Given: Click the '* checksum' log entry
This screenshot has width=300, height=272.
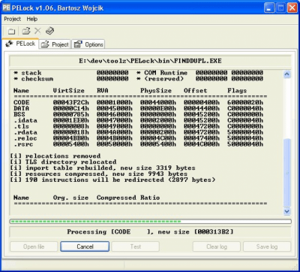Looking at the screenshot, I should click(34, 79).
